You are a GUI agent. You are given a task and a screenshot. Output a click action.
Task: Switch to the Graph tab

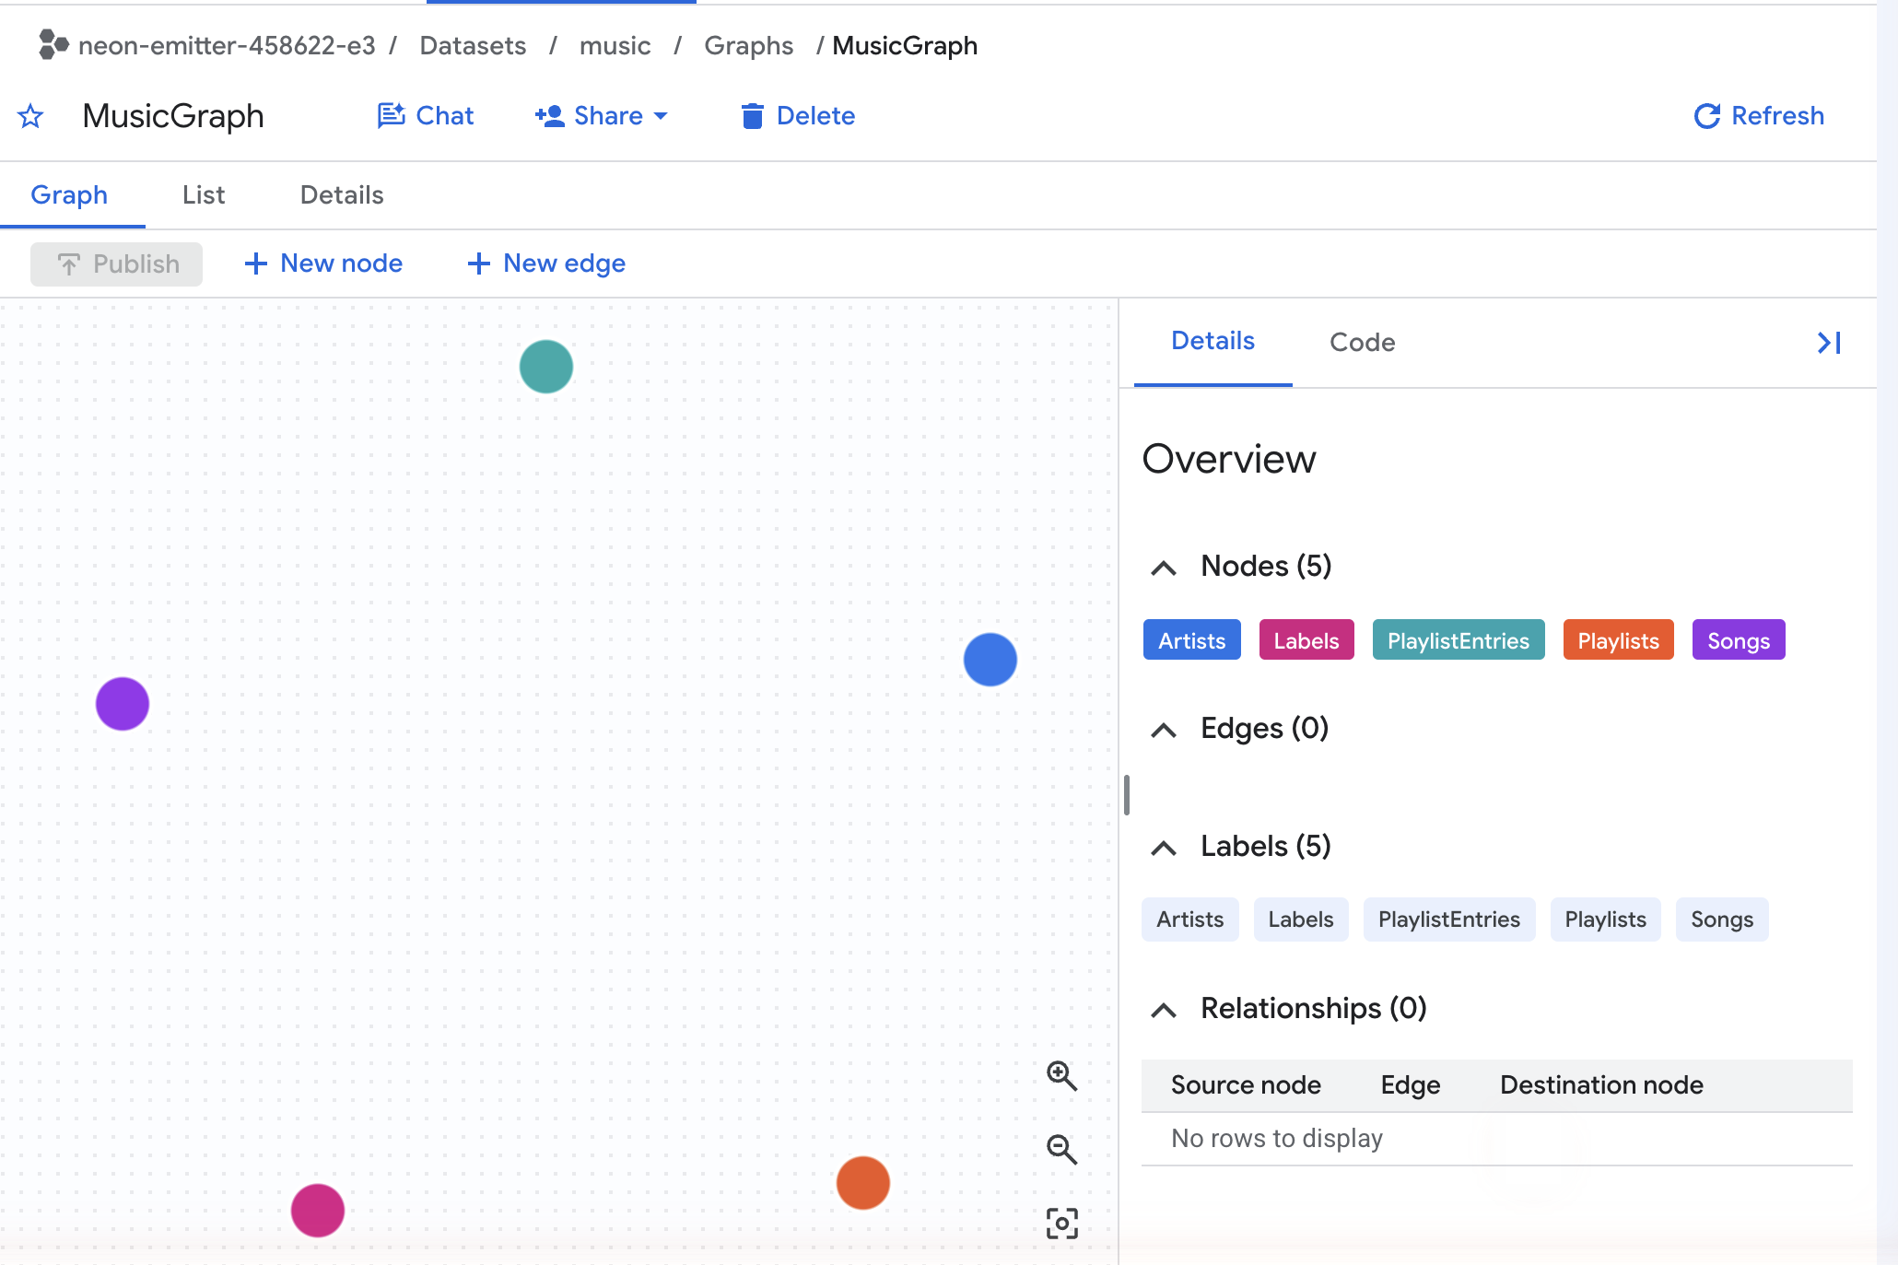[x=69, y=195]
